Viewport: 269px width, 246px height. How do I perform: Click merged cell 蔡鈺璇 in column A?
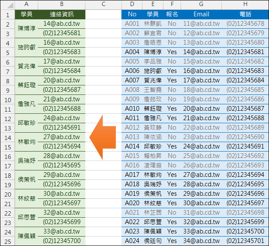point(27,85)
